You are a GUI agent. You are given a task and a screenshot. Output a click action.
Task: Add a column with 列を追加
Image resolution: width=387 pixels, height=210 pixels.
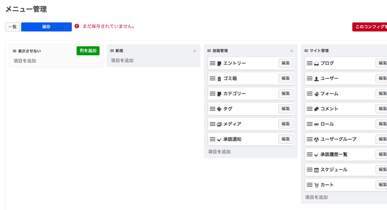click(x=88, y=50)
